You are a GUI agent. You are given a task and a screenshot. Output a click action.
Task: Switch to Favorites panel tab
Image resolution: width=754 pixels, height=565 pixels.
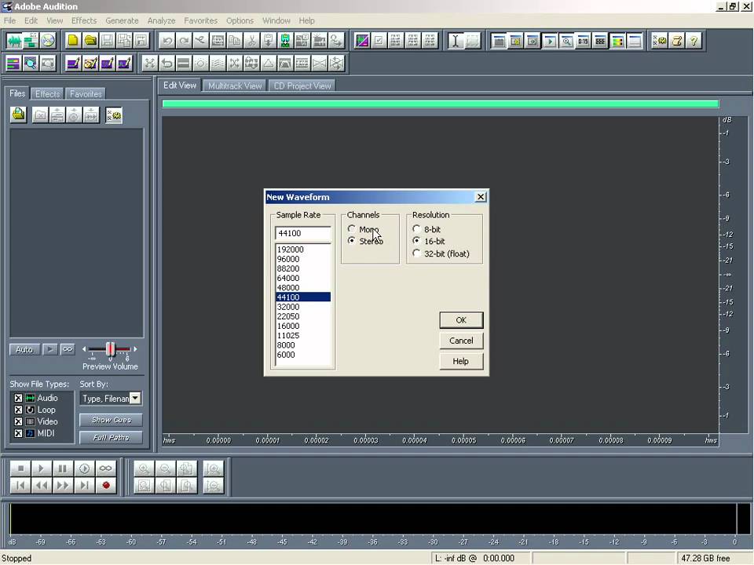86,93
